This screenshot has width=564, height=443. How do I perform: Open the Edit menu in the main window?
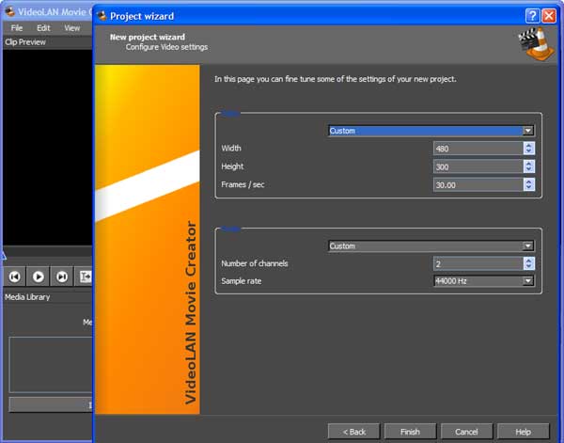[x=43, y=28]
